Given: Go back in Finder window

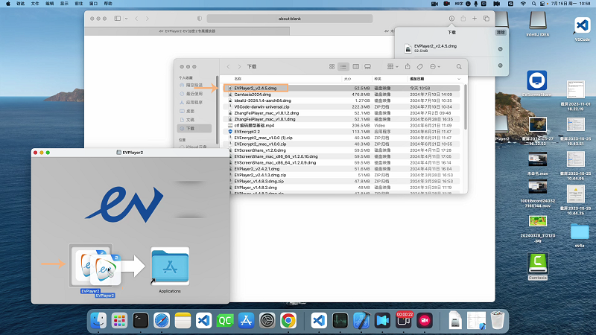Looking at the screenshot, I should (x=229, y=66).
